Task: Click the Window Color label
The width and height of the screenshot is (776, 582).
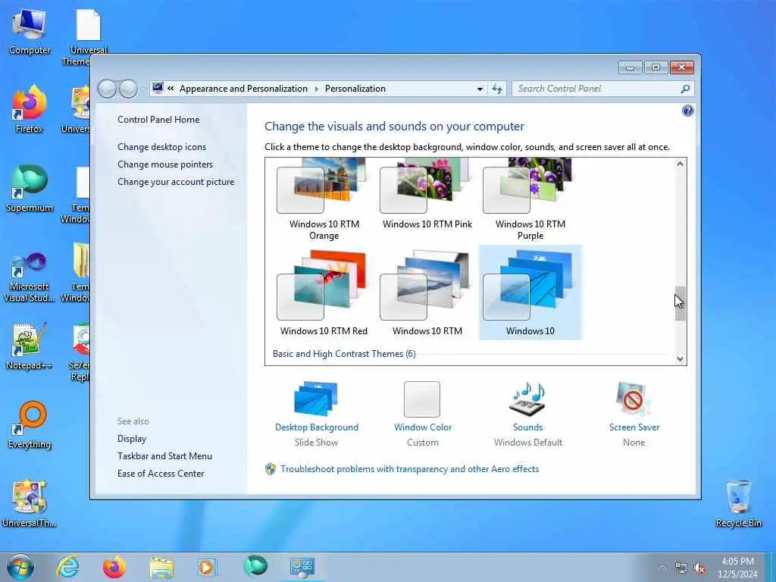Action: click(422, 427)
